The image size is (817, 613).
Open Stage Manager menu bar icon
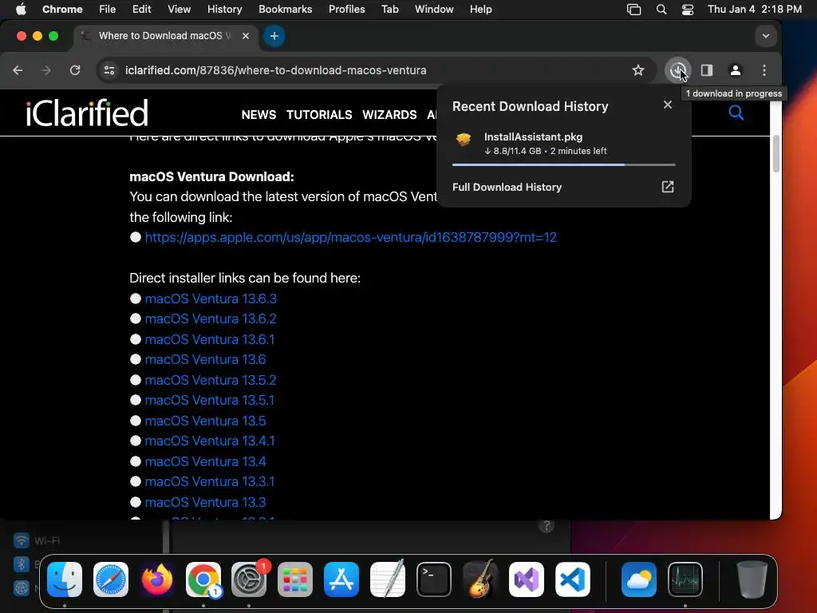click(x=633, y=9)
